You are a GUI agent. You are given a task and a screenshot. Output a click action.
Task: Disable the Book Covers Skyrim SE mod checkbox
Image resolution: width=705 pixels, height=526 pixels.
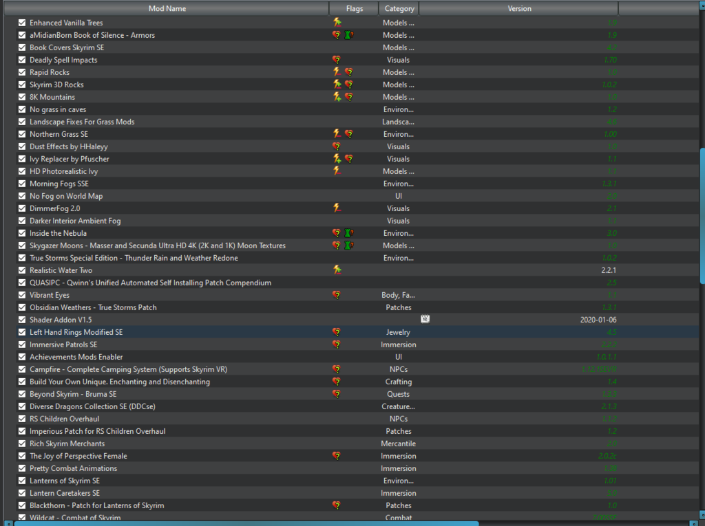click(x=22, y=47)
